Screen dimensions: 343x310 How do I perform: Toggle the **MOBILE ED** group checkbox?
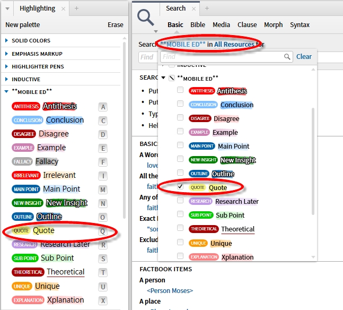[172, 78]
